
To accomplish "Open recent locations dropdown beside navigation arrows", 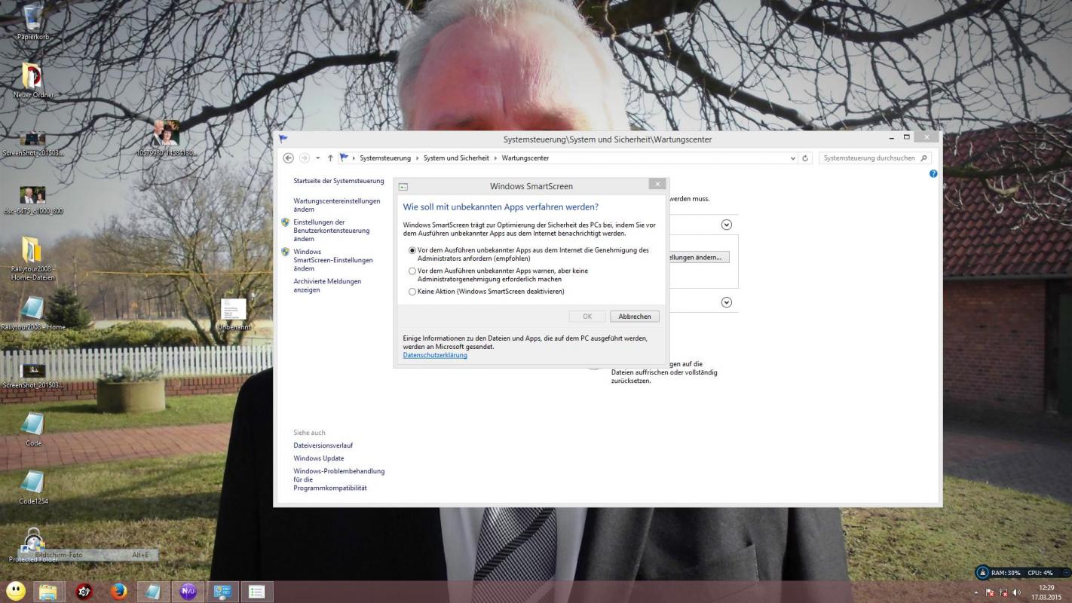I will [318, 158].
